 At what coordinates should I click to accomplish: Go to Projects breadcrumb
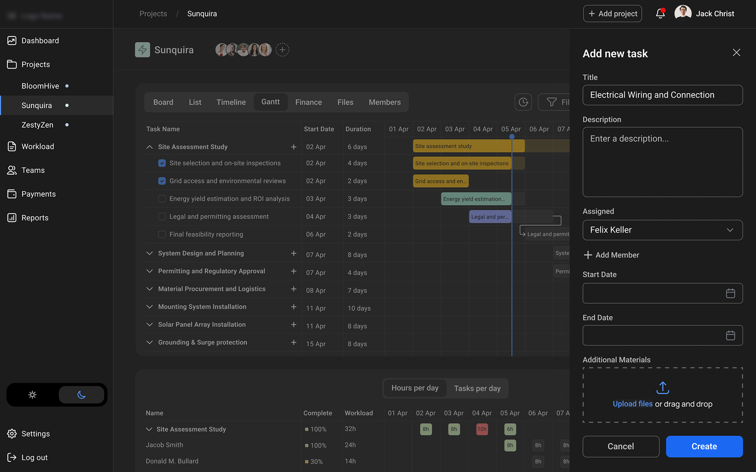tap(153, 14)
